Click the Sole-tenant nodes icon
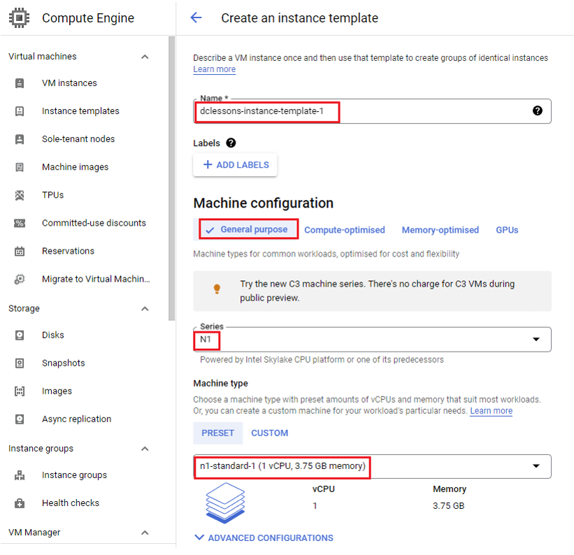 tap(20, 139)
